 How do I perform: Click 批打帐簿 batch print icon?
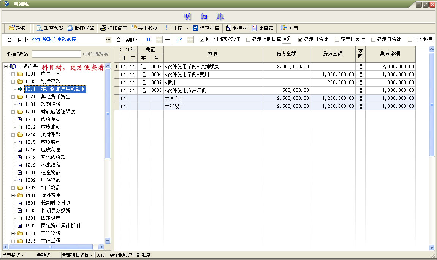(70, 28)
